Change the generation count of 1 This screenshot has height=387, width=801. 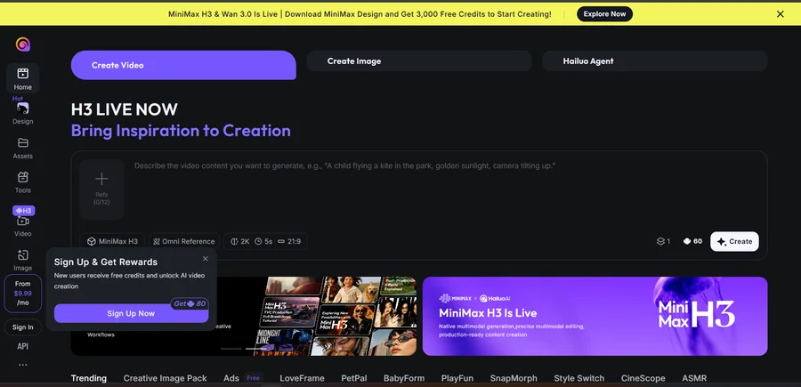click(x=663, y=241)
